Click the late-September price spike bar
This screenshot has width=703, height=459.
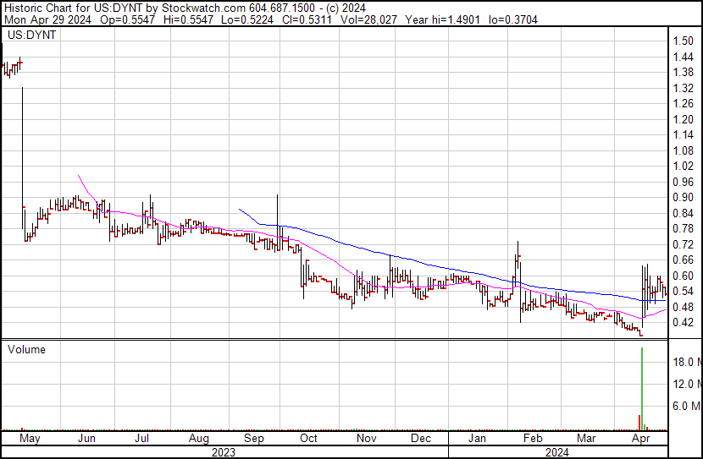click(x=278, y=222)
